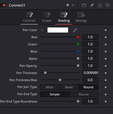The width and height of the screenshot is (113, 114).
Task: Click the Pen Thickness slider handle
Action: click(45, 73)
